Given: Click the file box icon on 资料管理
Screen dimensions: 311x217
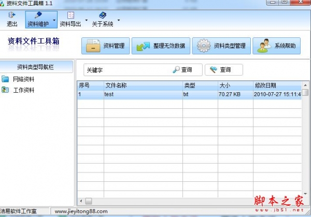Looking at the screenshot, I should pos(93,46).
